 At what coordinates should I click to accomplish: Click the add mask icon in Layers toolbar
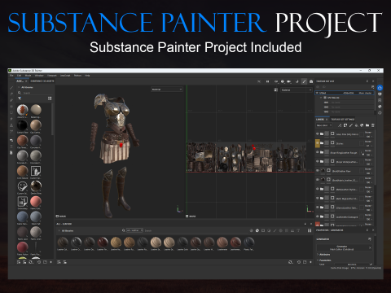[345, 125]
